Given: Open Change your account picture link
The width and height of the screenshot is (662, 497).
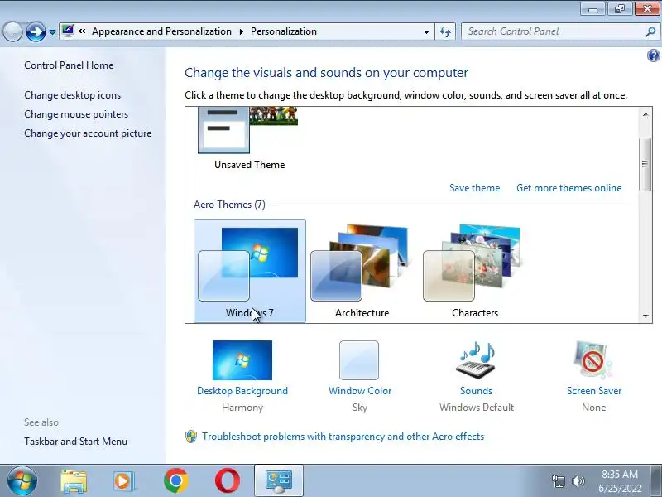Looking at the screenshot, I should point(88,133).
